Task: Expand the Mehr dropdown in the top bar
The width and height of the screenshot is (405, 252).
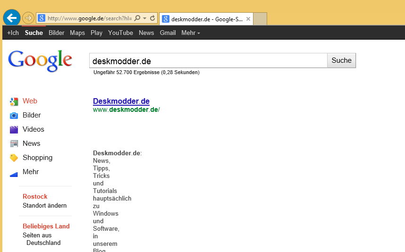Action: click(191, 33)
